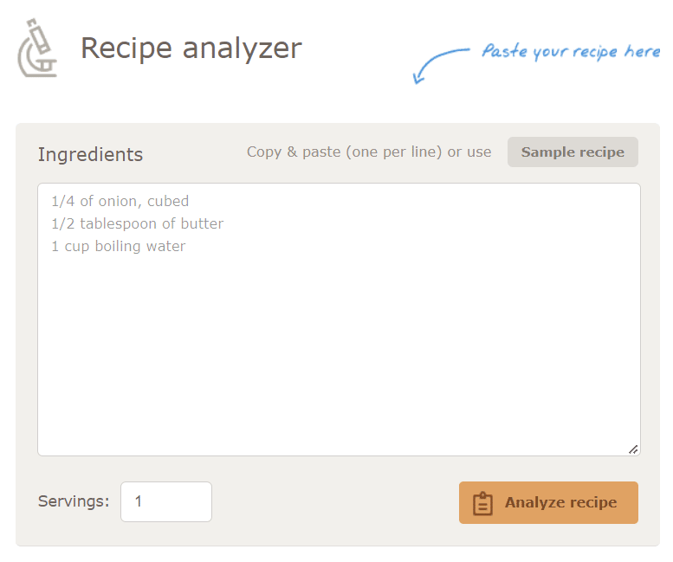Run Analyze recipe
Screen dimensions: 673x562
pos(548,502)
